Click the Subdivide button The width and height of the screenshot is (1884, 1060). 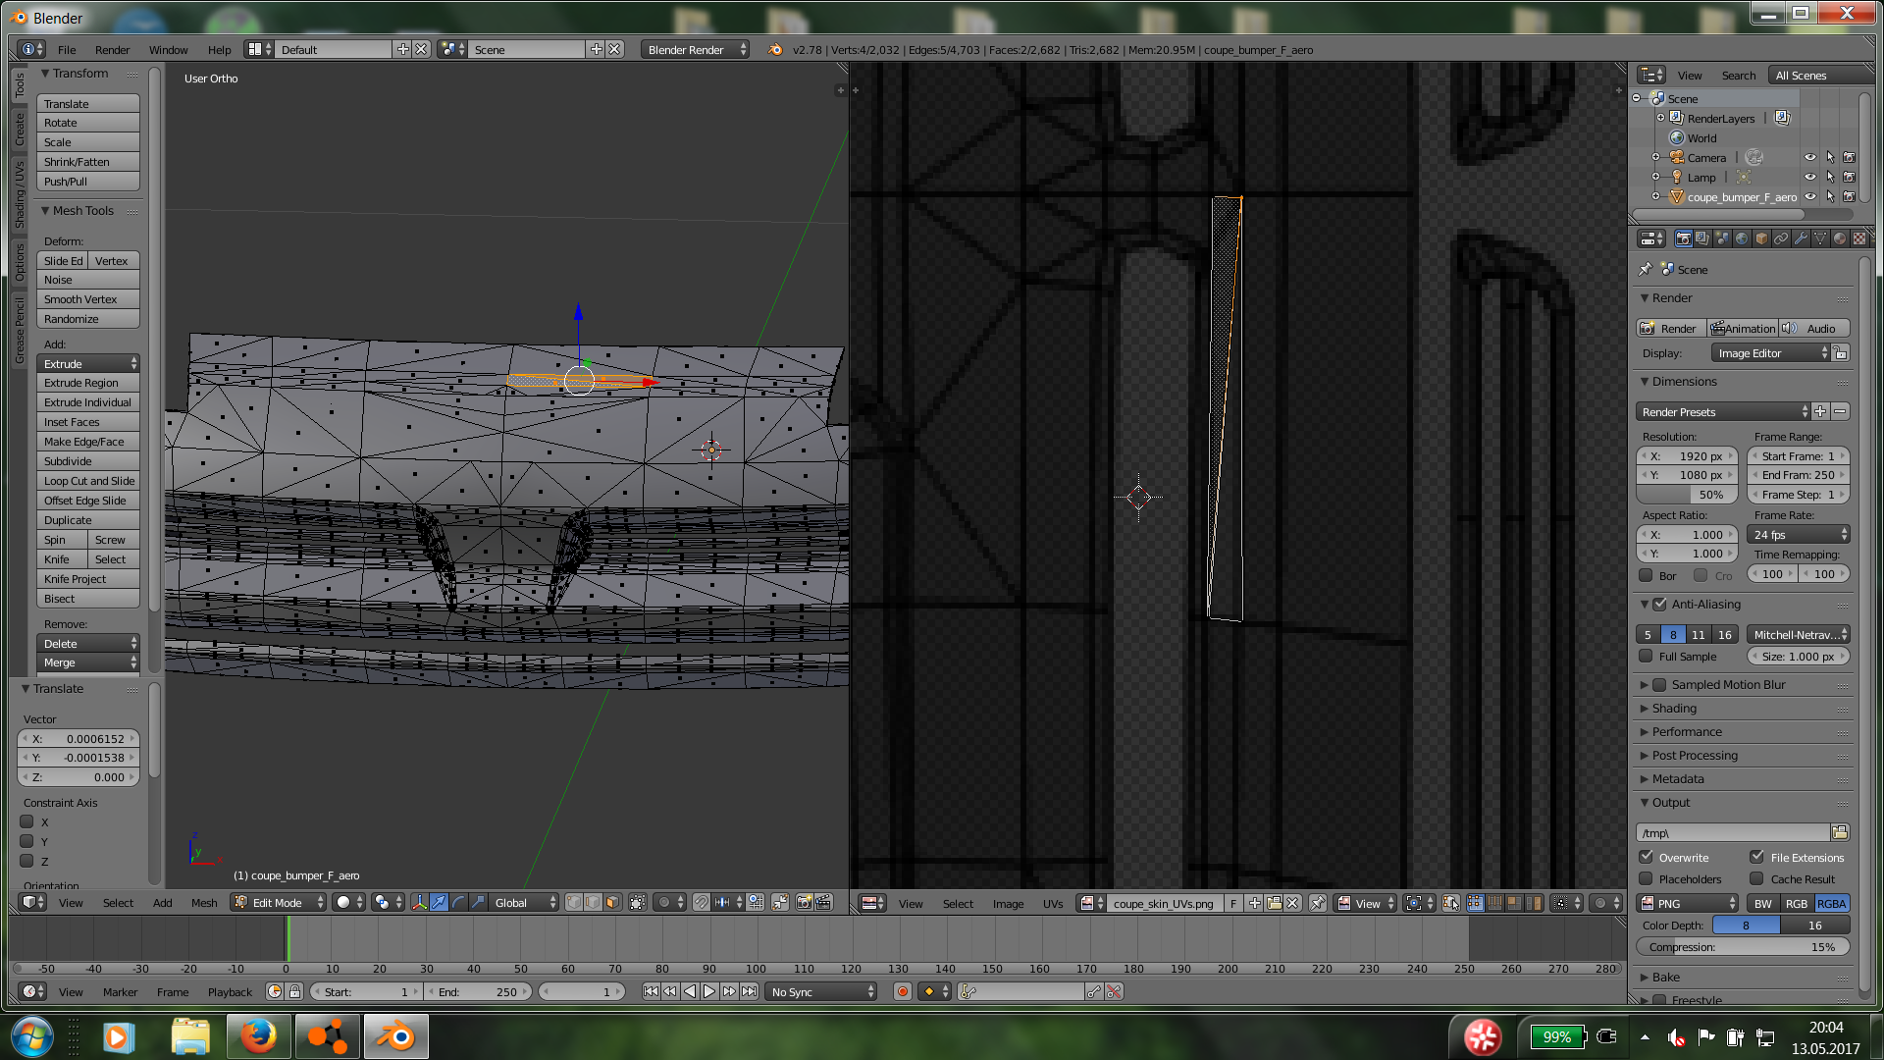pos(87,461)
